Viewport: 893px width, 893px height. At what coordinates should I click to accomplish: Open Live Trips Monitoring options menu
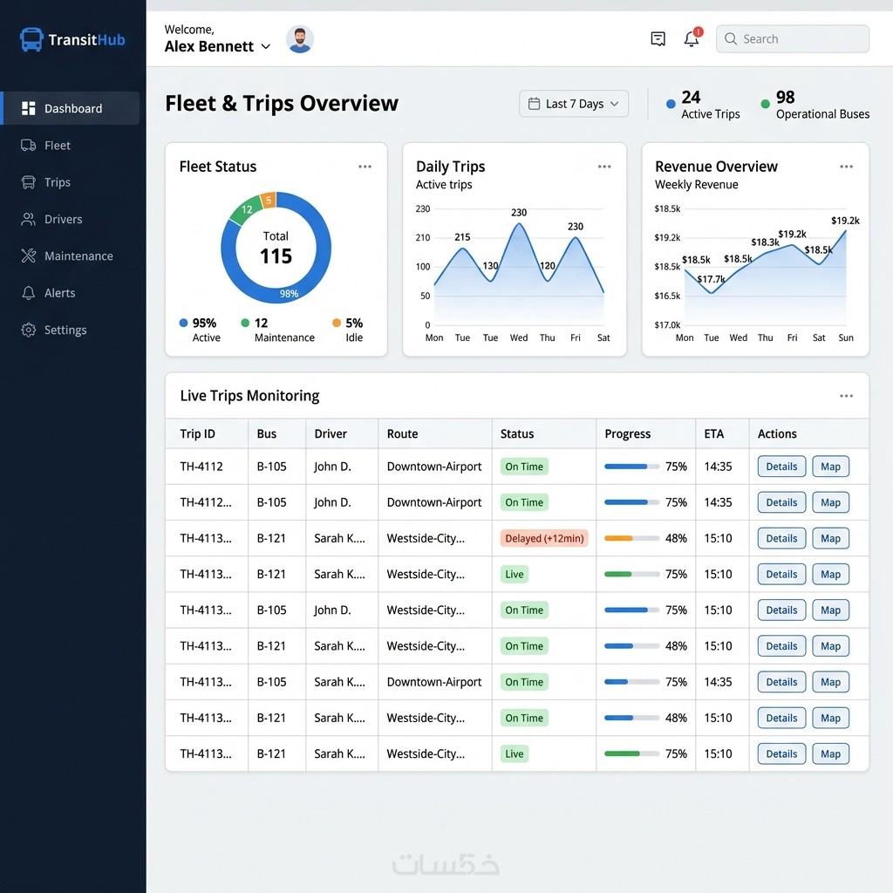(846, 396)
